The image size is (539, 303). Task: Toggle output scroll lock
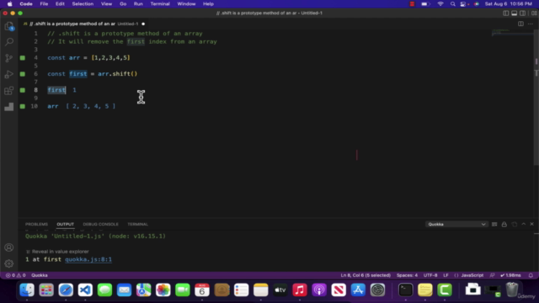point(504,224)
